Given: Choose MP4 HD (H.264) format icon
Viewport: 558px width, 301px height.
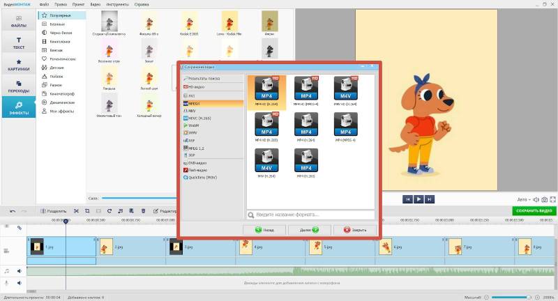Looking at the screenshot, I should [x=266, y=91].
